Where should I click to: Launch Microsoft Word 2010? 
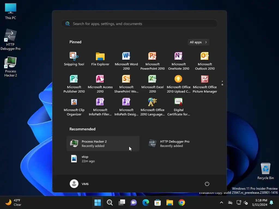tap(126, 61)
